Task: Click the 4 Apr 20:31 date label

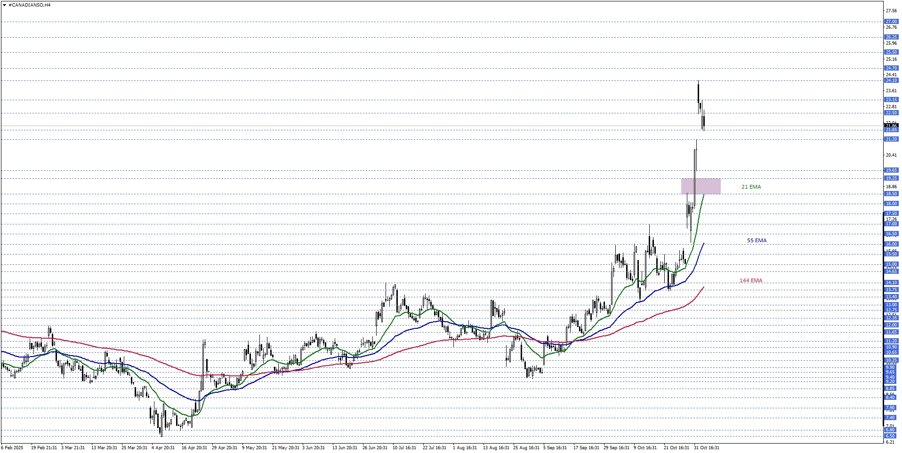Action: (x=163, y=447)
